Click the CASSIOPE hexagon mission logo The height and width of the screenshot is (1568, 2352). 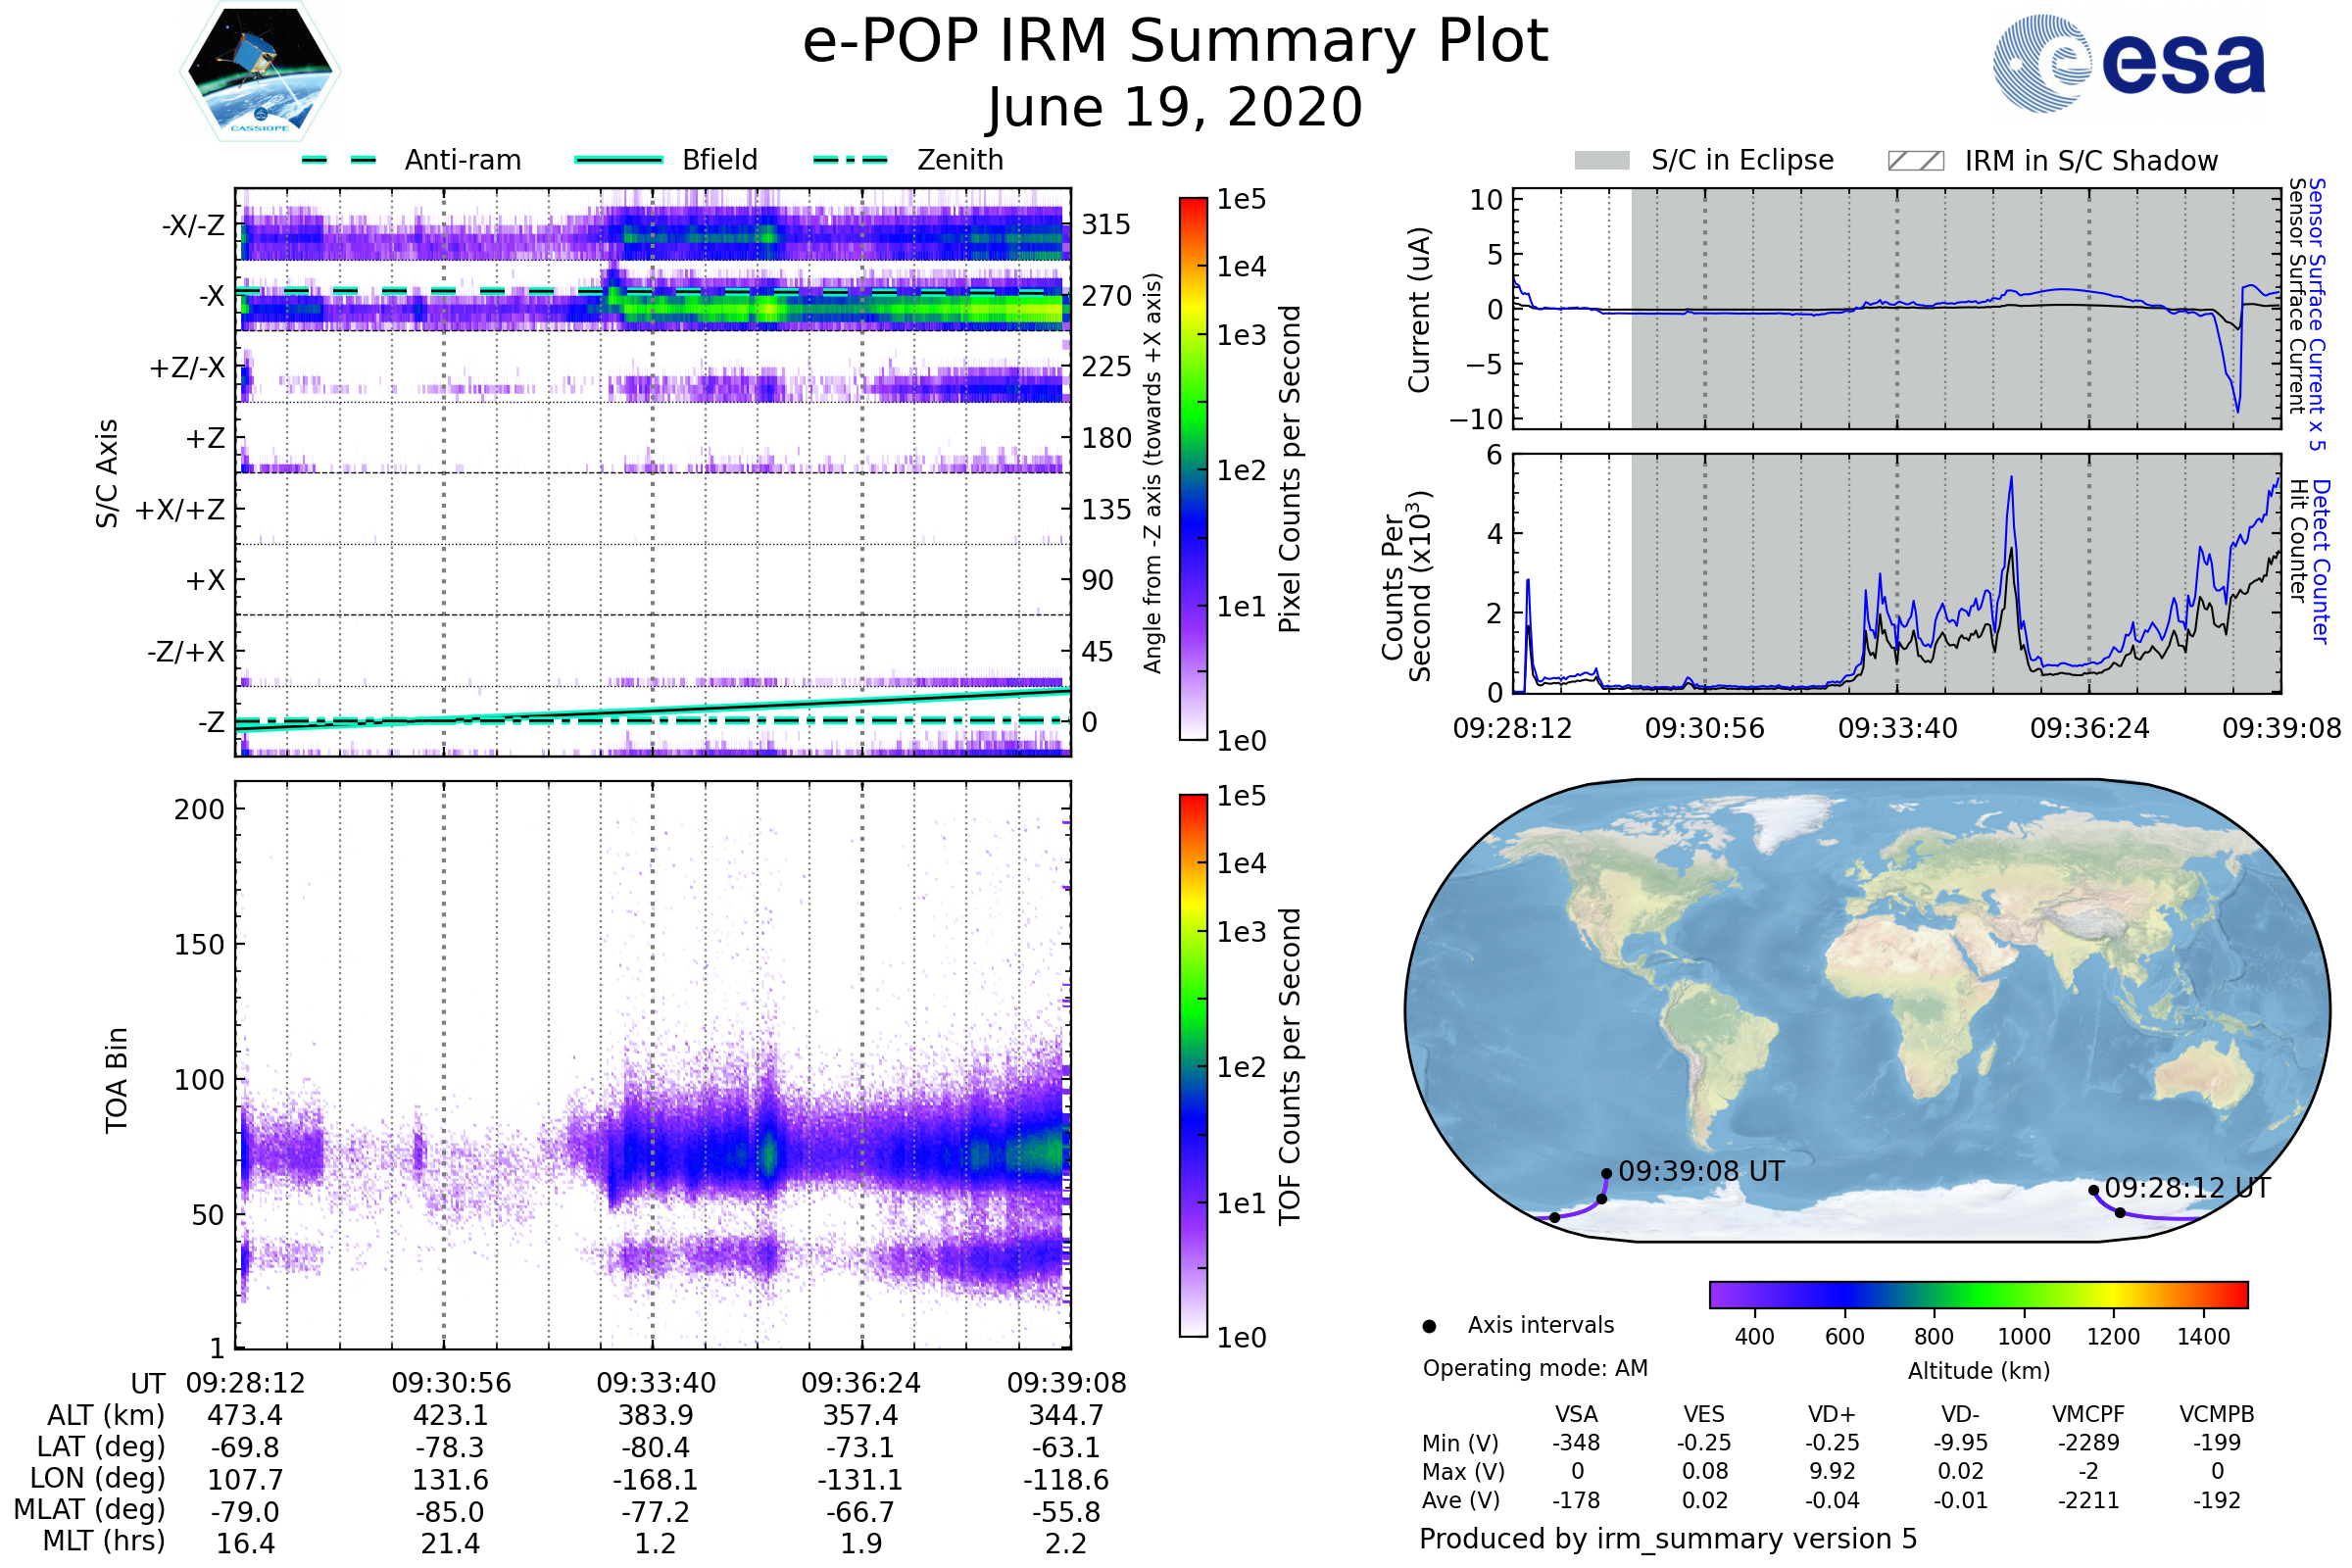click(x=260, y=72)
